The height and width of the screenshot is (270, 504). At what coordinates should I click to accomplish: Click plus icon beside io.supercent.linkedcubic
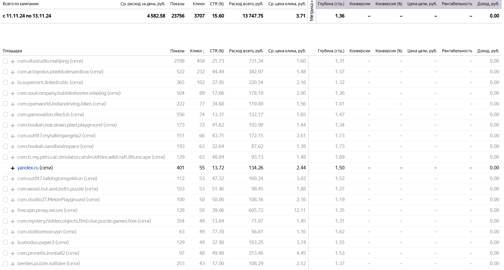click(x=13, y=83)
